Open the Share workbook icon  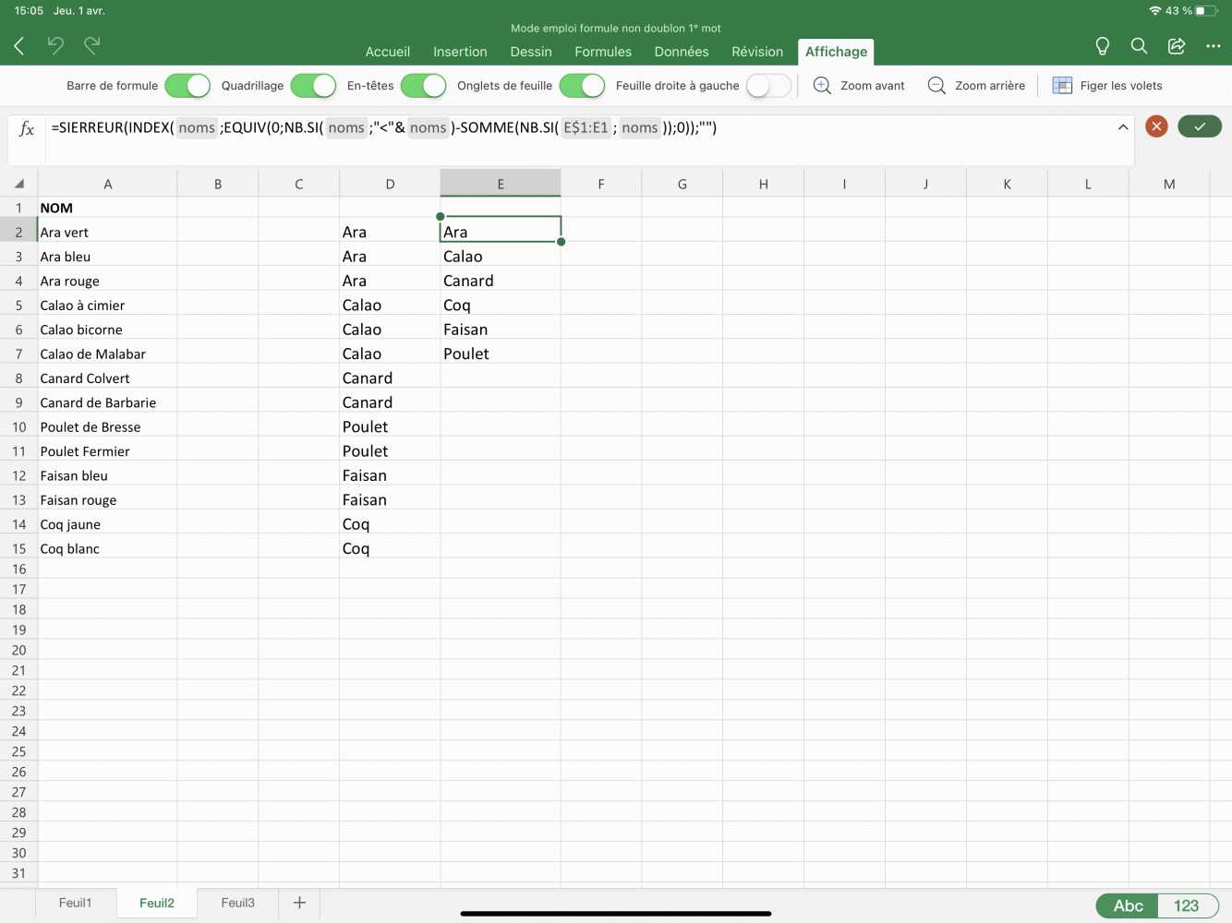(1177, 46)
